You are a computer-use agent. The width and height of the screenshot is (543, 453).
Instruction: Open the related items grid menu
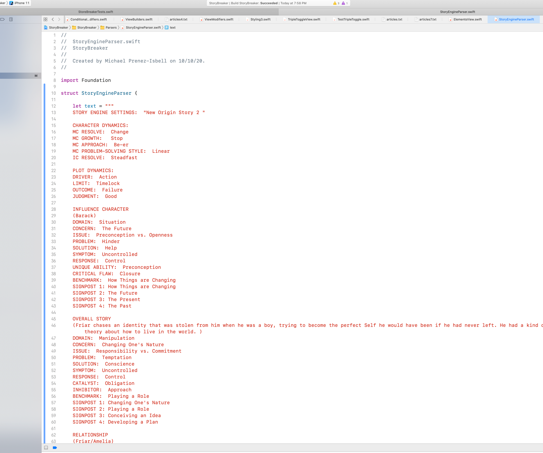(45, 19)
